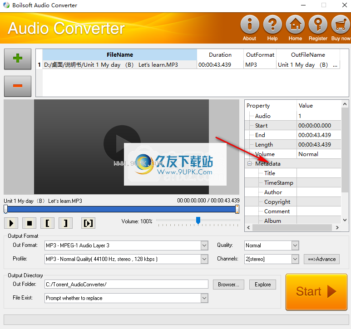The height and width of the screenshot is (329, 351).
Task: Open the Quality dropdown
Action: coord(295,246)
